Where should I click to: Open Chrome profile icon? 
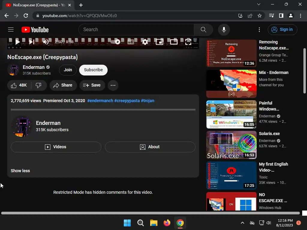(291, 16)
